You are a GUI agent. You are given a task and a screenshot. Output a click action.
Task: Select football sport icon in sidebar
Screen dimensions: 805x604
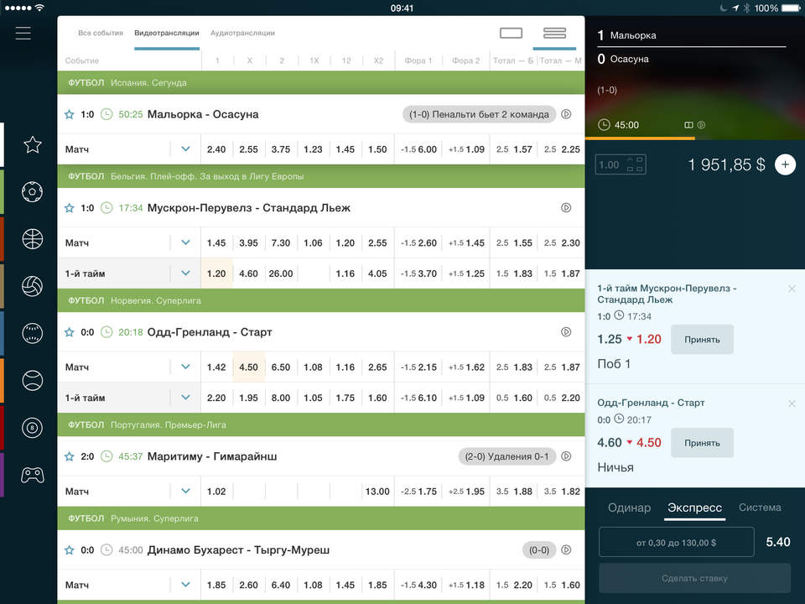tap(33, 191)
